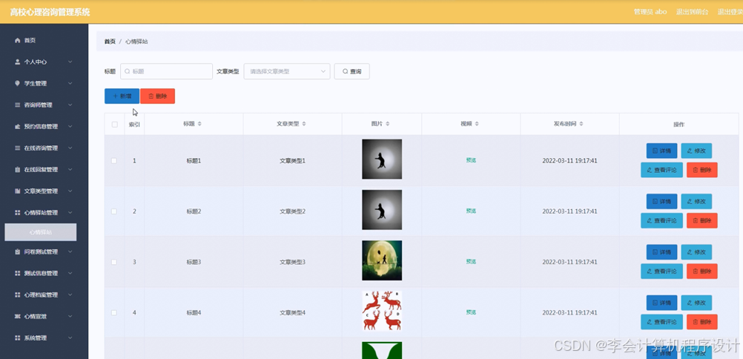
Task: Click the icon beside 在线咨询管理
Action: (x=18, y=148)
